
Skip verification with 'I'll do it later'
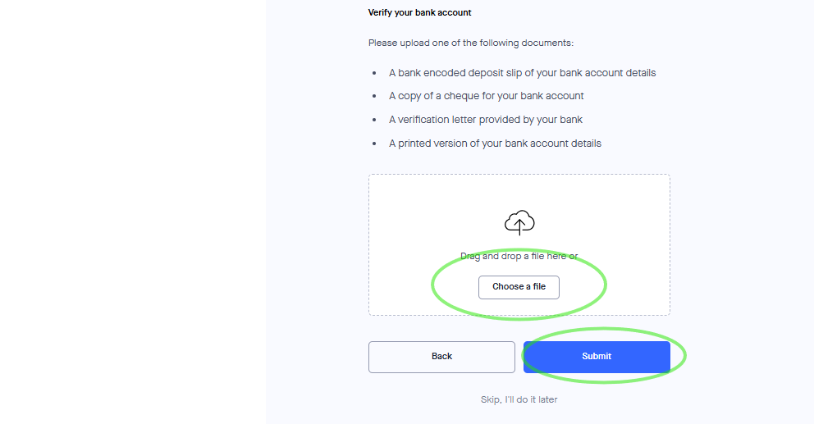coord(519,400)
